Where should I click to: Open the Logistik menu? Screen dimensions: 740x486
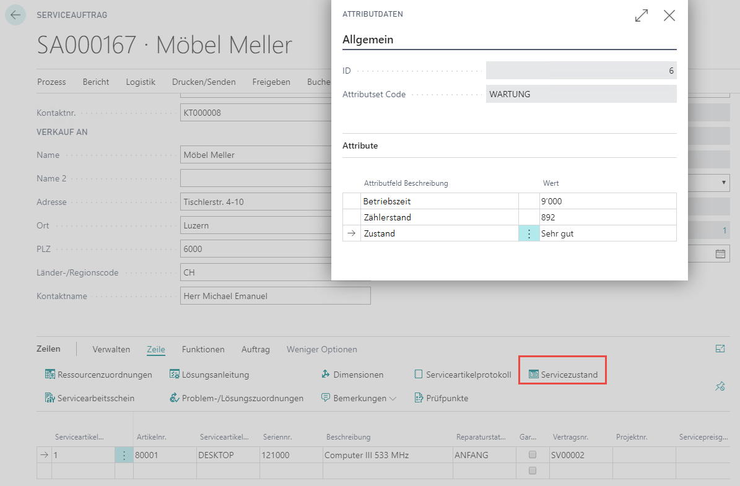point(141,82)
